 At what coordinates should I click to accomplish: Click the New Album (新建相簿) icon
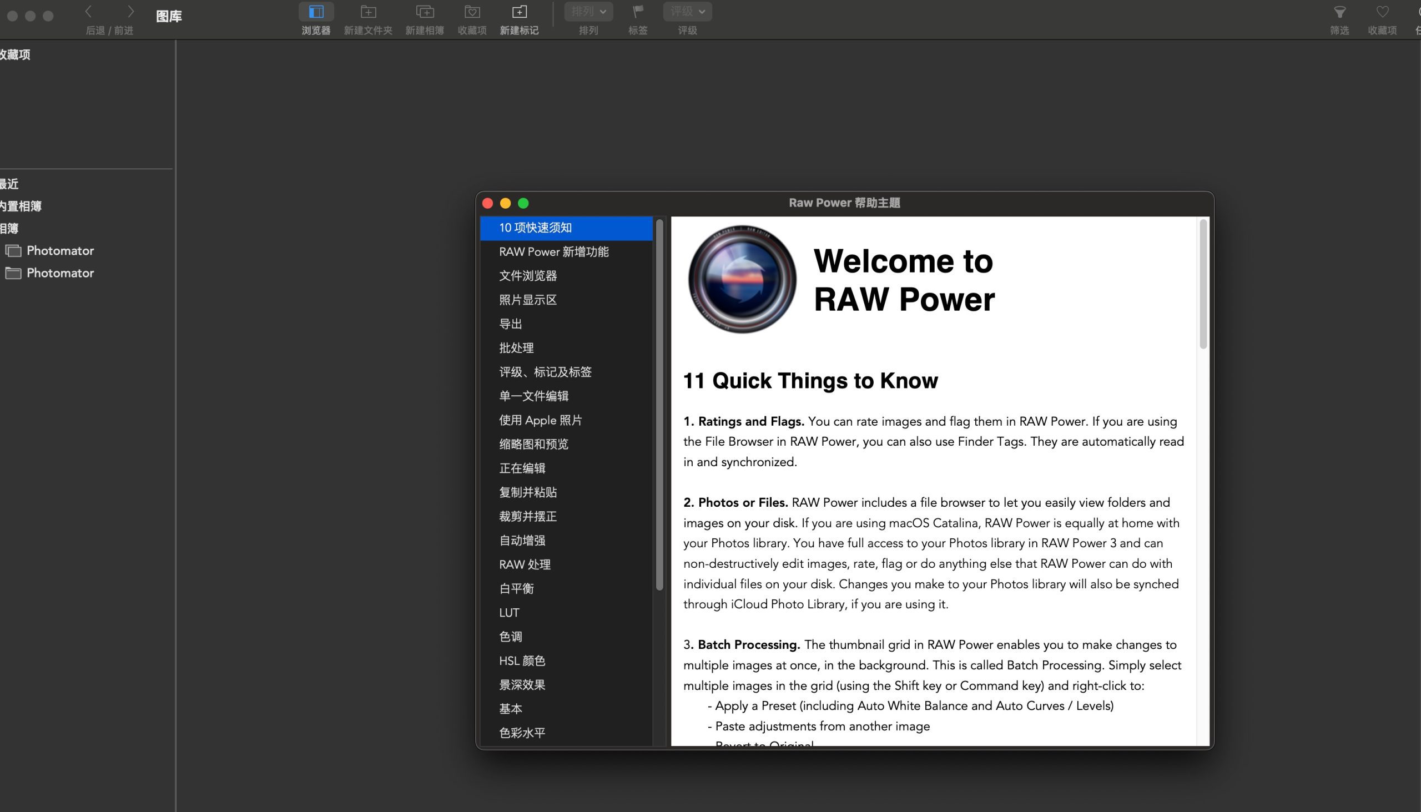click(425, 12)
